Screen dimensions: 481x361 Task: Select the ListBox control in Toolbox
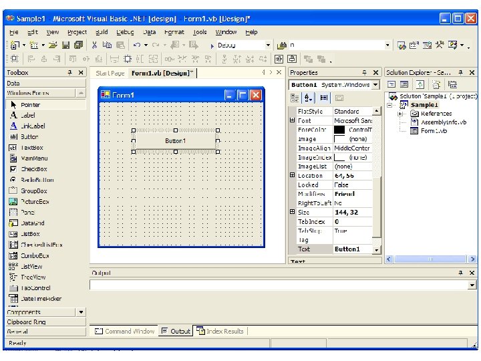click(x=45, y=234)
